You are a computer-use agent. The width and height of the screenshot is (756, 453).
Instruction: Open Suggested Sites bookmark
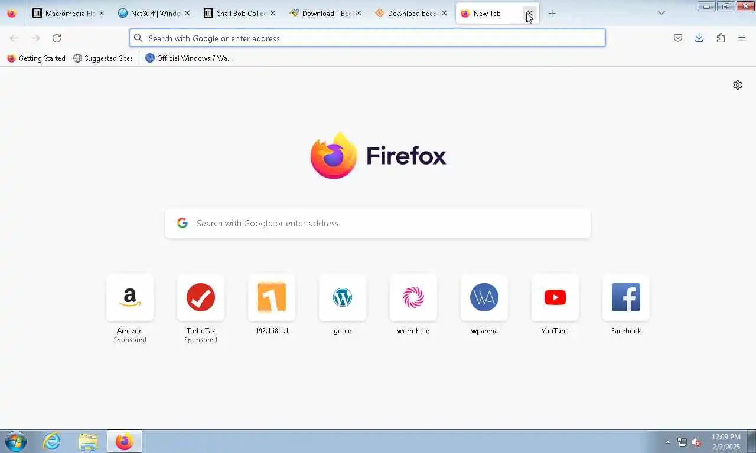click(103, 58)
